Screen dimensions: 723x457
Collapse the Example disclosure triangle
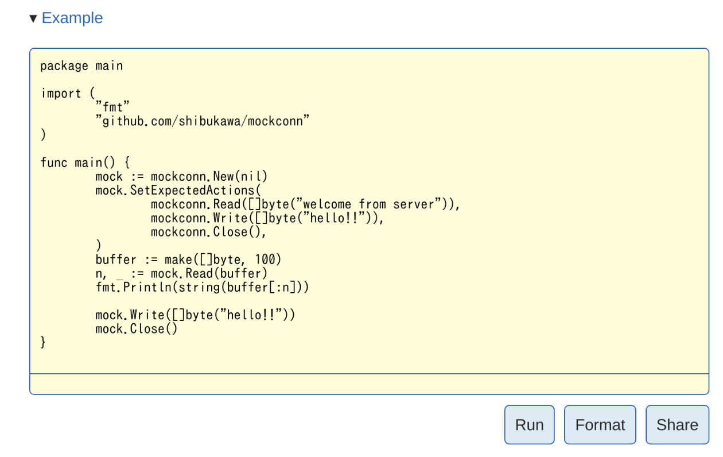tap(33, 18)
